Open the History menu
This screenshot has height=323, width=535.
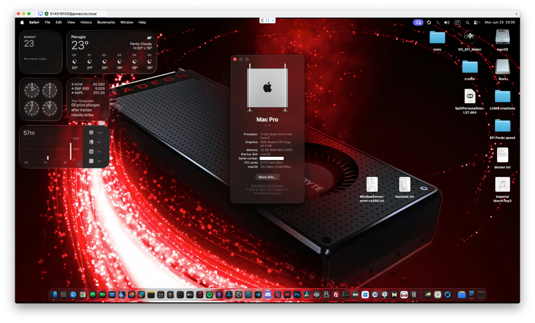click(x=86, y=22)
